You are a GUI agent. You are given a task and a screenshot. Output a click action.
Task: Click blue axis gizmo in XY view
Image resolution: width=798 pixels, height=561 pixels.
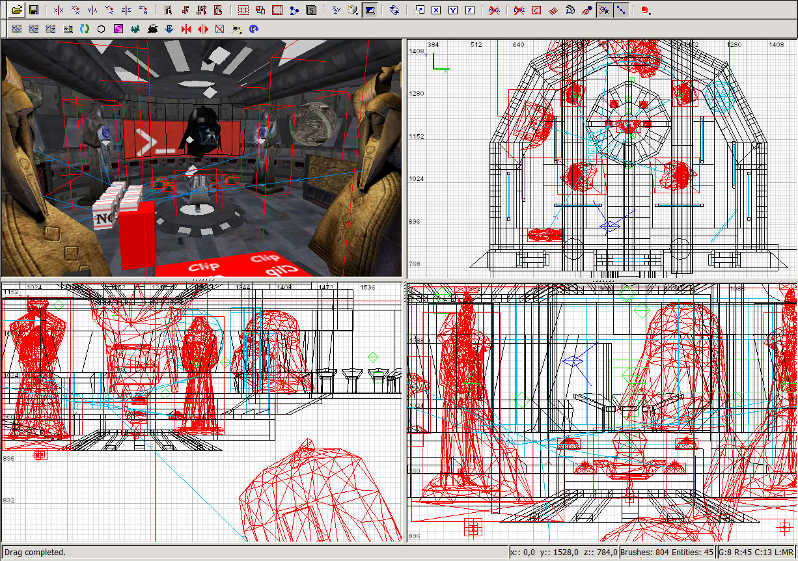coord(440,61)
